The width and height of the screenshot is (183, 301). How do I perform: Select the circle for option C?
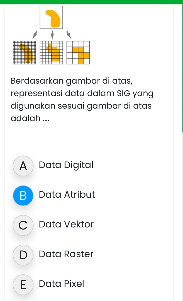23,225
